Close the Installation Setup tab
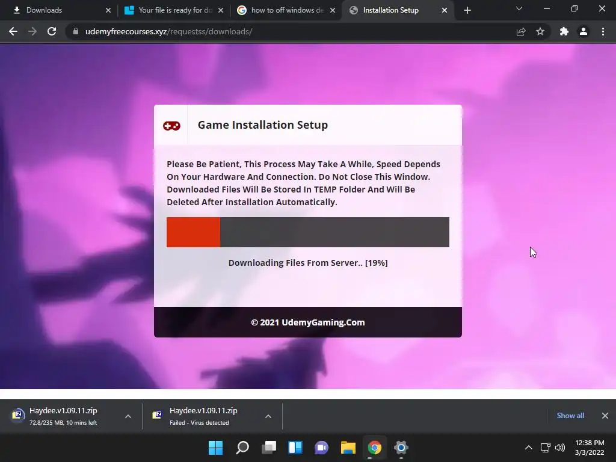Image resolution: width=616 pixels, height=462 pixels. tap(445, 10)
